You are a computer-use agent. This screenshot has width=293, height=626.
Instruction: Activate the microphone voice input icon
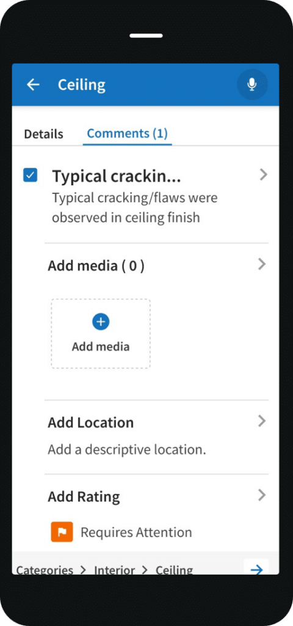252,84
